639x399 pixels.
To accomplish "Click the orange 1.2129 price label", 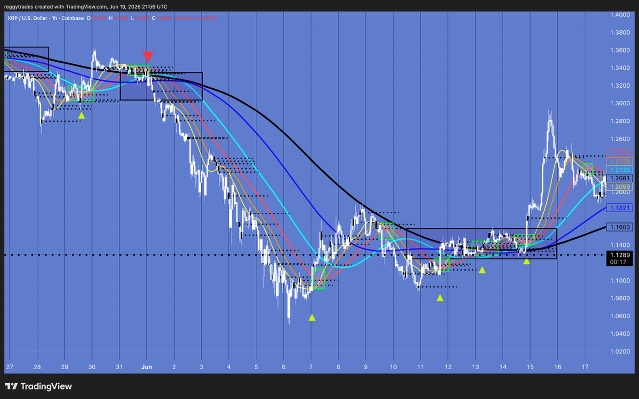I will (619, 162).
